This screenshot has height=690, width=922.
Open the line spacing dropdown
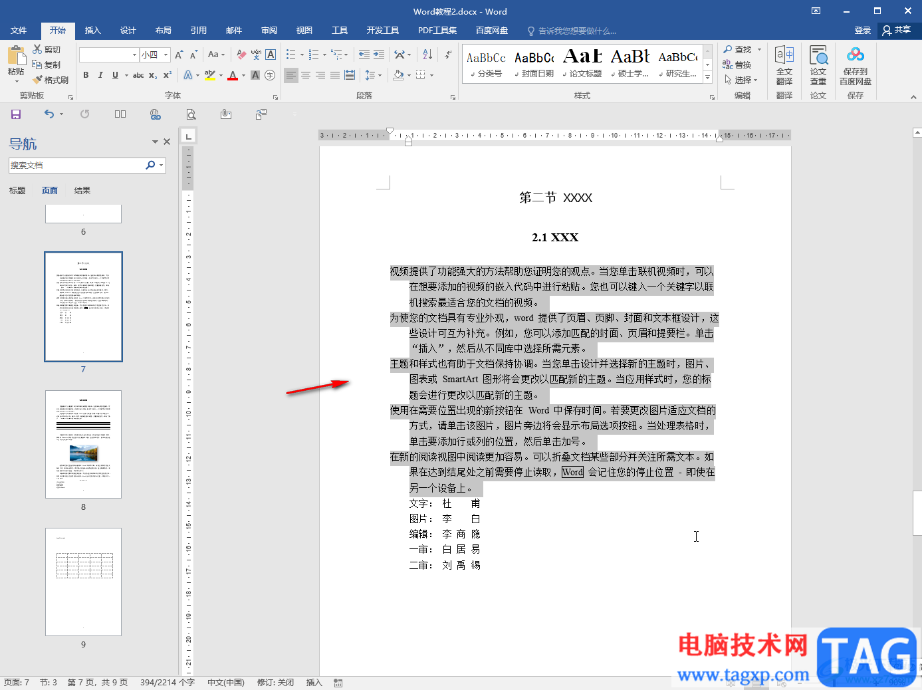coord(373,75)
